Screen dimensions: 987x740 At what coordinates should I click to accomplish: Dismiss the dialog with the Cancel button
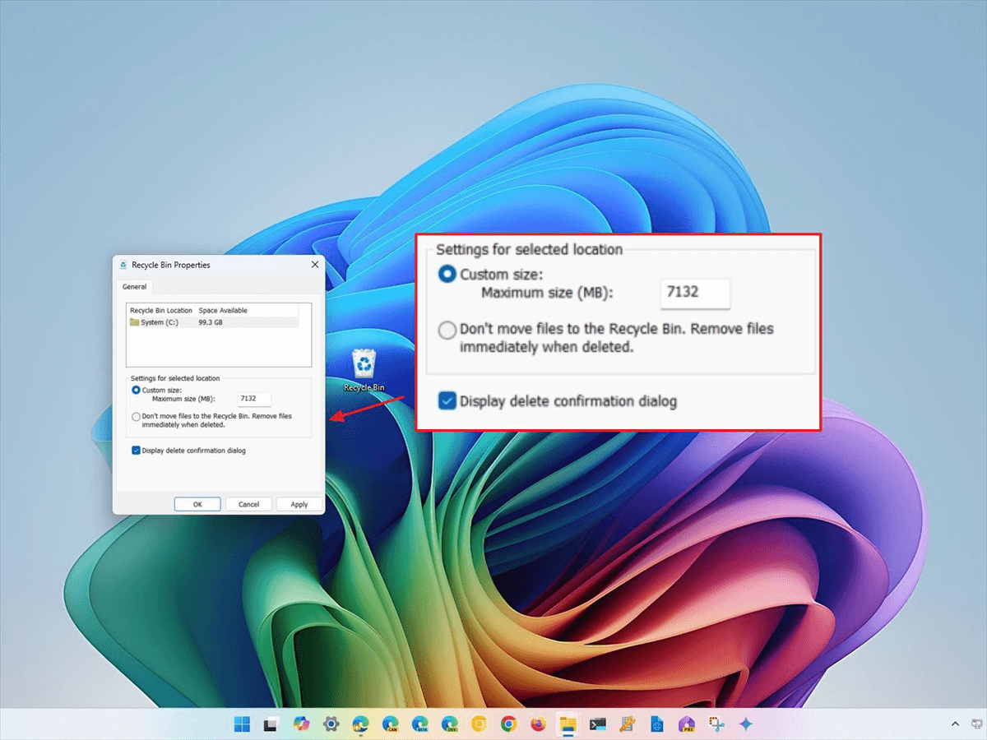248,504
